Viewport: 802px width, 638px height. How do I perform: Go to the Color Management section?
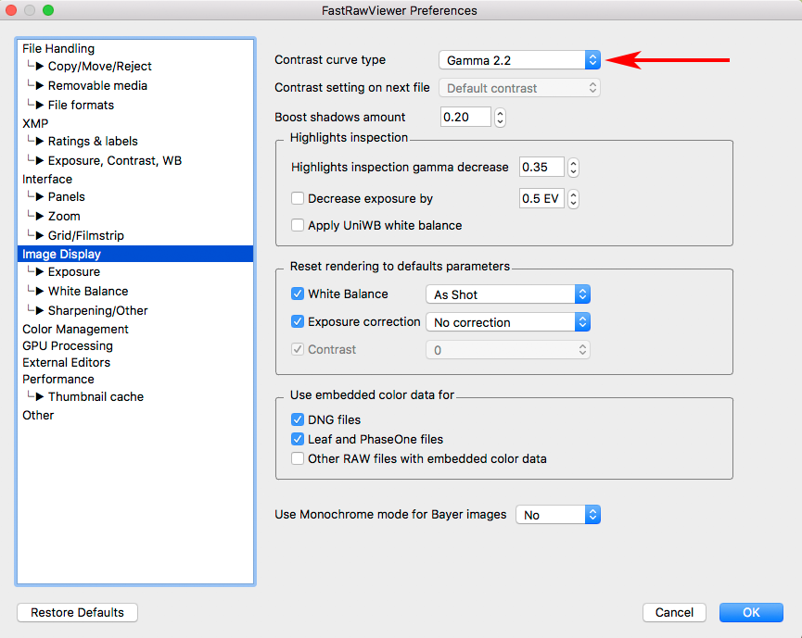click(75, 329)
